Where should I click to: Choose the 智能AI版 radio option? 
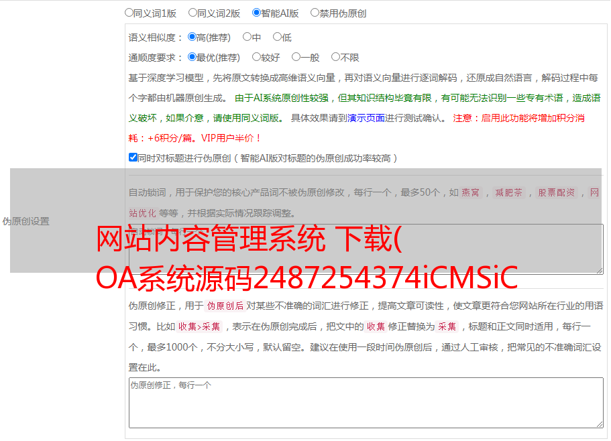[256, 13]
